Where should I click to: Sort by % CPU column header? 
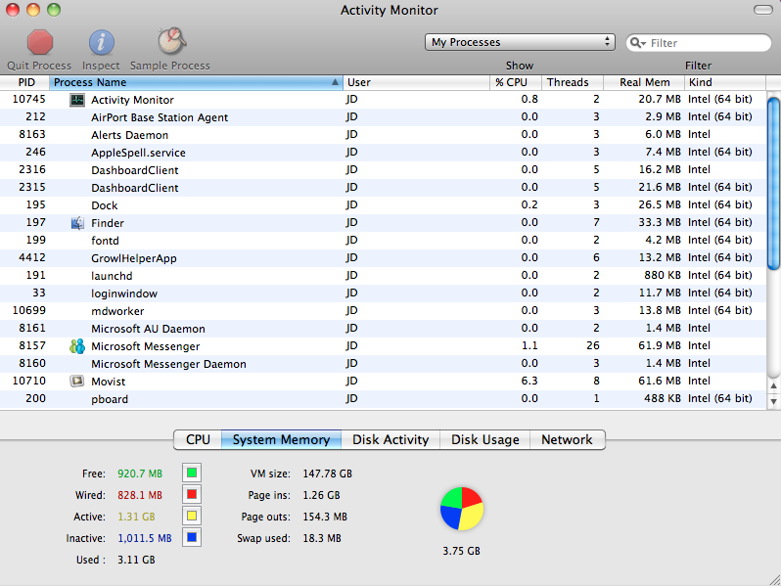coord(516,82)
